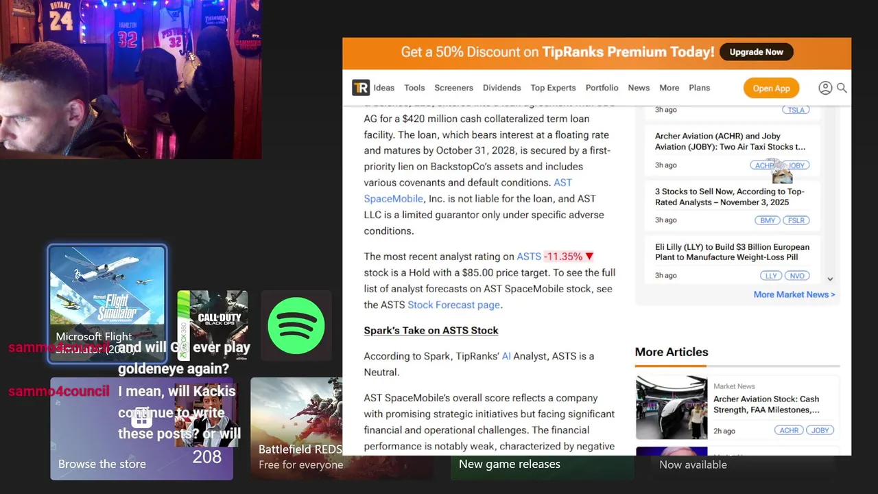Click the TipRanks Premium discount banner text
Image resolution: width=878 pixels, height=494 pixels.
558,52
